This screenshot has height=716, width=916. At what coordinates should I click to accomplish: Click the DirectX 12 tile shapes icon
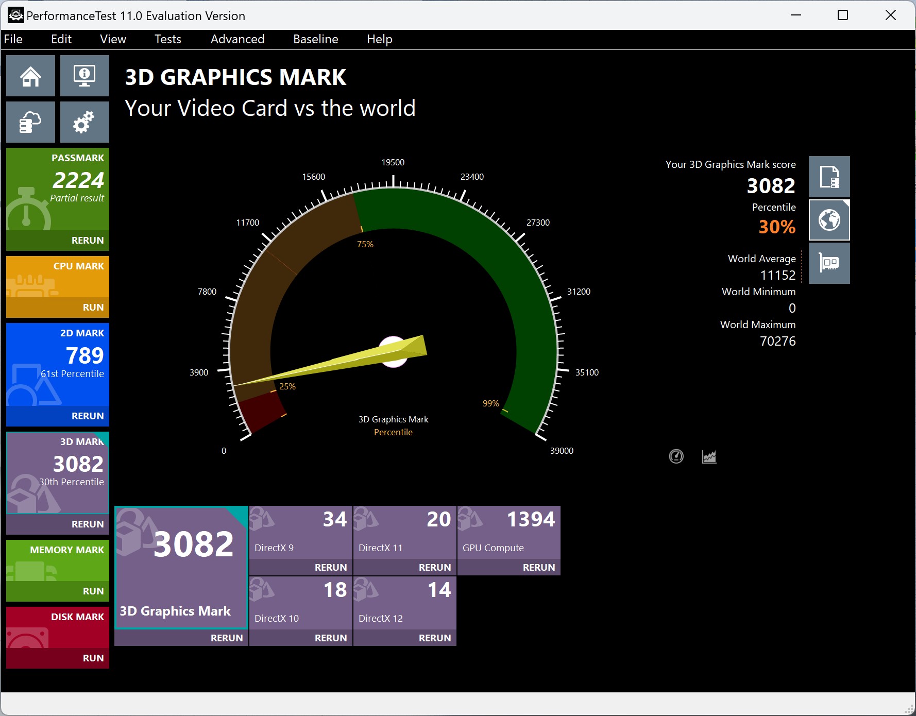pyautogui.click(x=366, y=589)
